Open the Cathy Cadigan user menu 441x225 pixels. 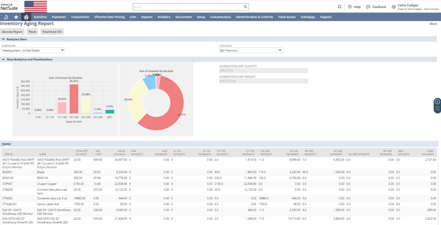coord(418,7)
